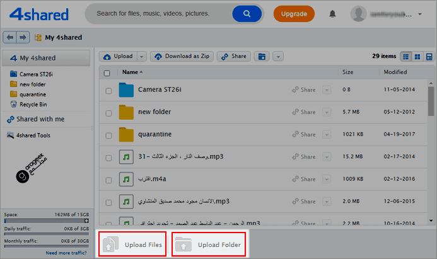
Task: Switch to thumbnail grid view icon
Action: coord(417,57)
